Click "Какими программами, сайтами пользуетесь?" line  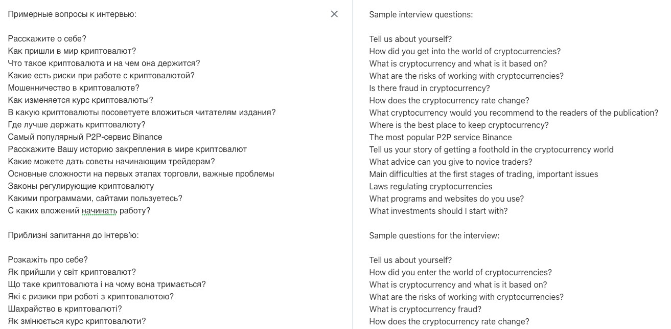95,199
